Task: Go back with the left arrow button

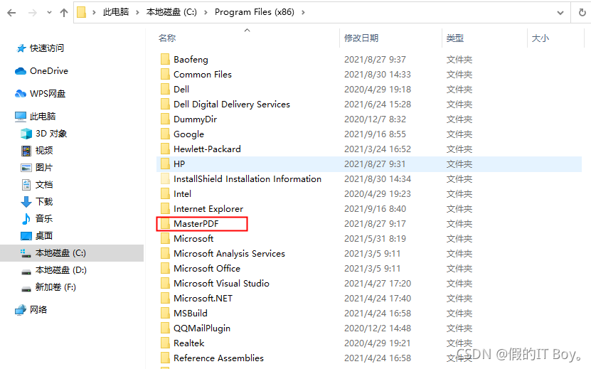Action: click(11, 13)
